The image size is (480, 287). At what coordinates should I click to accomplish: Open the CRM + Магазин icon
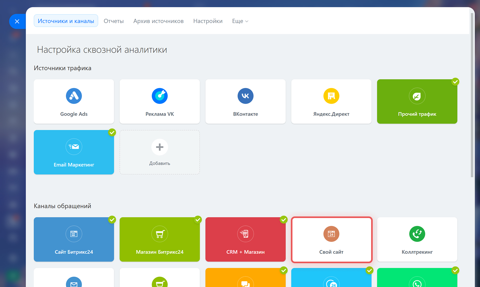point(246,234)
